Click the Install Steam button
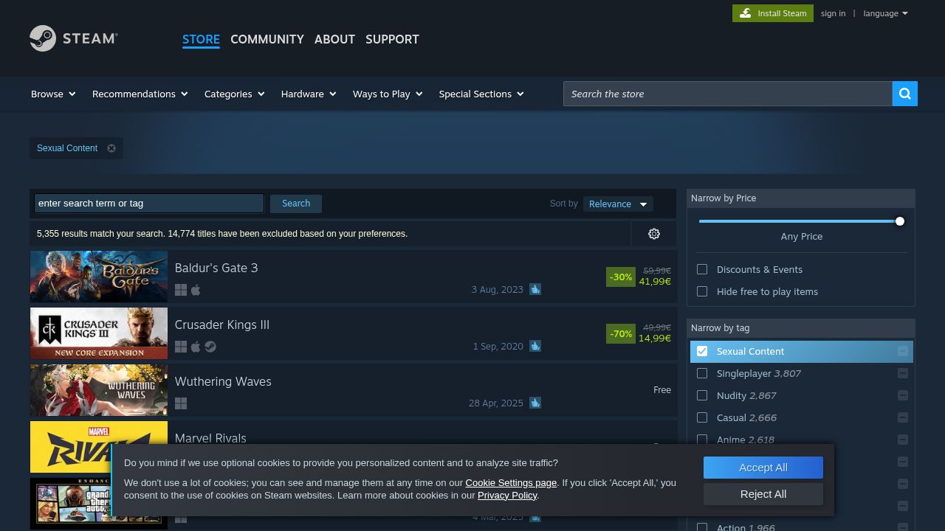The height and width of the screenshot is (531, 945). click(x=773, y=13)
